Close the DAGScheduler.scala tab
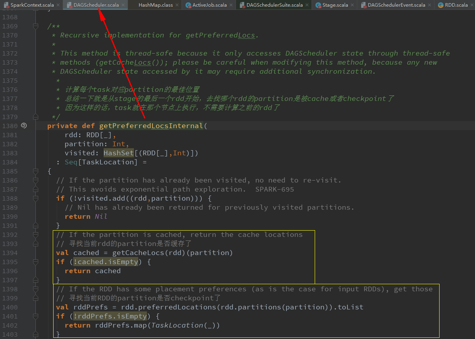 [123, 5]
